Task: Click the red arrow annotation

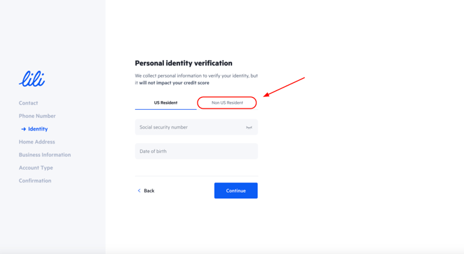Action: [x=284, y=87]
